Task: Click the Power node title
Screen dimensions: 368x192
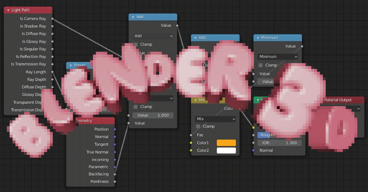Action: pyautogui.click(x=80, y=65)
